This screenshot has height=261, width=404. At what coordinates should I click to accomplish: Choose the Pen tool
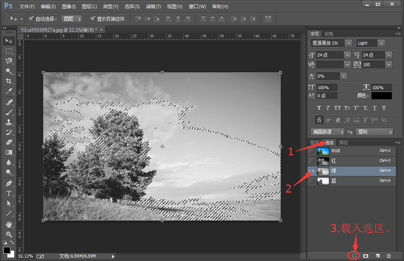coord(9,183)
